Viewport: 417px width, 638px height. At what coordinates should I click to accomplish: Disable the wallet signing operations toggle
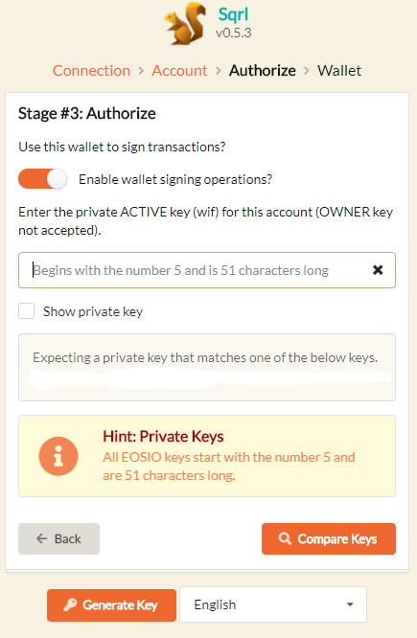[x=42, y=179]
